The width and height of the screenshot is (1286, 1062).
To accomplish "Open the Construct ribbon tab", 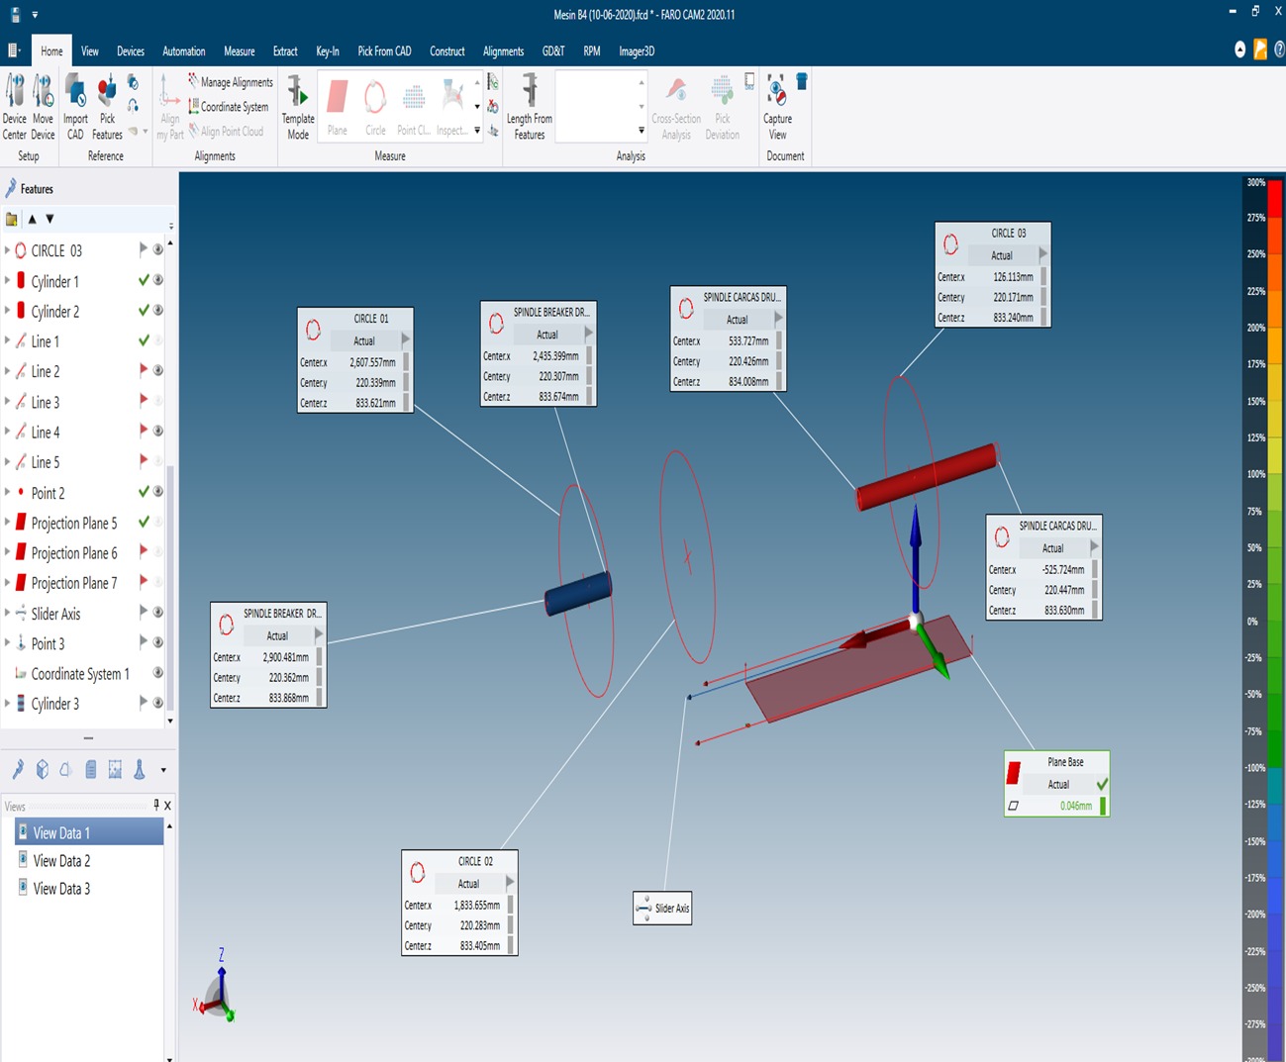I will point(446,51).
